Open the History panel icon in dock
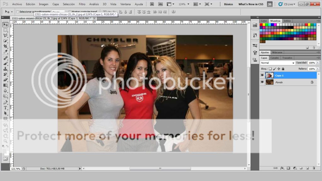 (255, 35)
